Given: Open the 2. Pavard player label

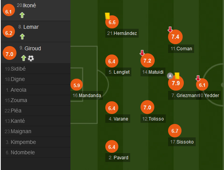Looking at the screenshot, I should pos(118,158).
